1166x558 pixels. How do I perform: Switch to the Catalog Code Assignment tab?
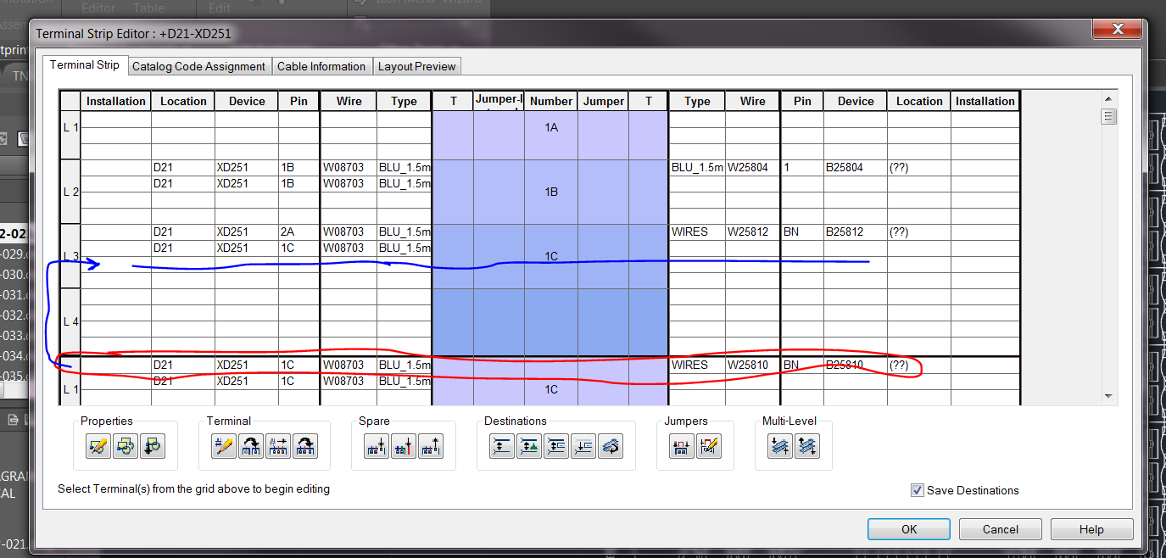click(198, 65)
